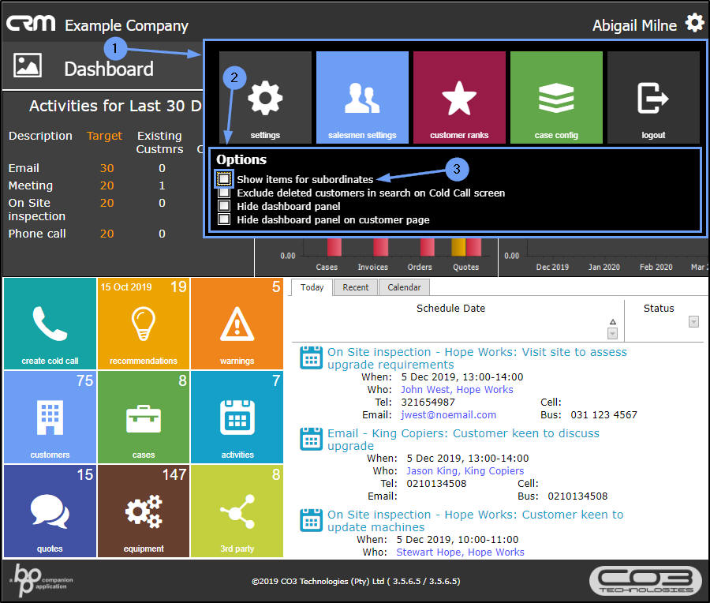Click the logout tile
710x603 pixels.
(x=653, y=97)
